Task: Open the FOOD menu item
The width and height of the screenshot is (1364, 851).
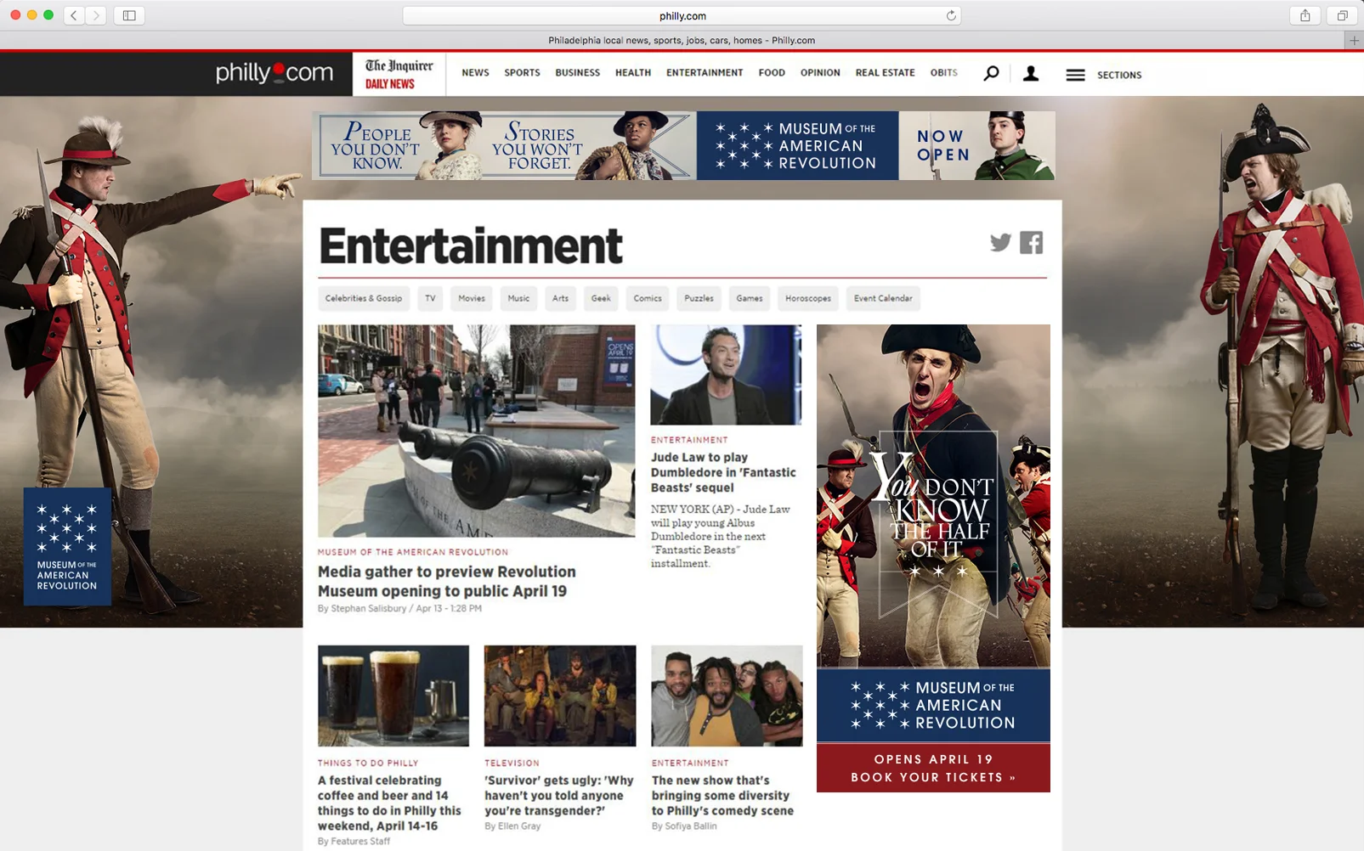Action: pyautogui.click(x=772, y=73)
